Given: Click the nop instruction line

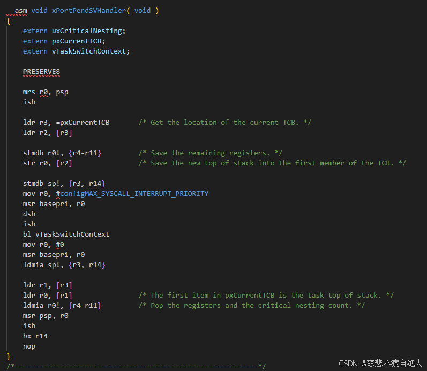Looking at the screenshot, I should 29,346.
